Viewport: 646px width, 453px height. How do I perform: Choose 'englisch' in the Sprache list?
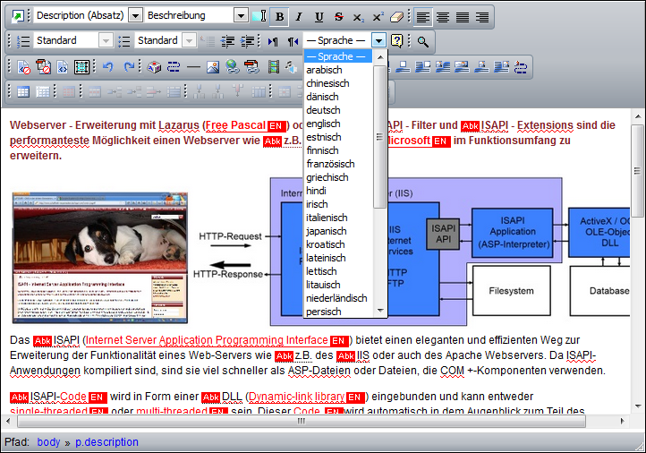click(338, 124)
